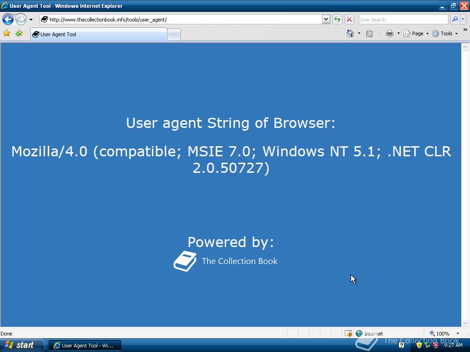Go back with the Back arrow button
This screenshot has width=470, height=352.
[8, 19]
